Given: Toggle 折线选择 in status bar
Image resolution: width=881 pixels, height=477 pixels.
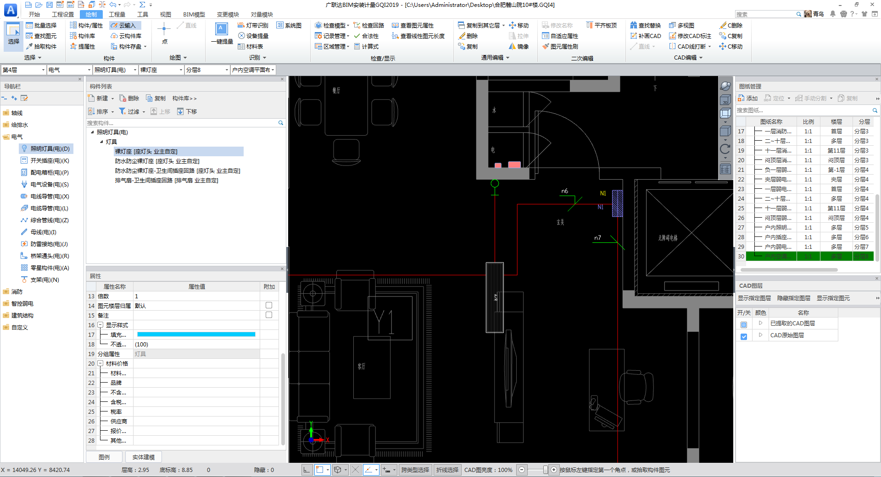Looking at the screenshot, I should pyautogui.click(x=447, y=470).
